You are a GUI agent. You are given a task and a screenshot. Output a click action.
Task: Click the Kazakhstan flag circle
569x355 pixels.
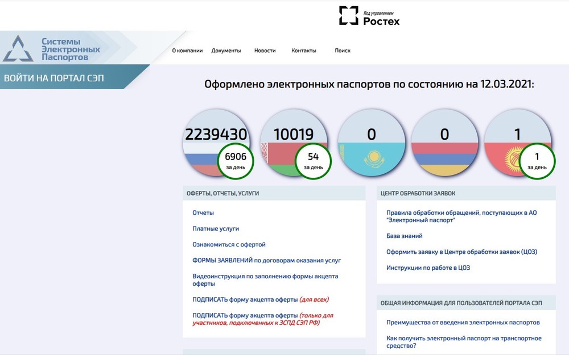[372, 142]
